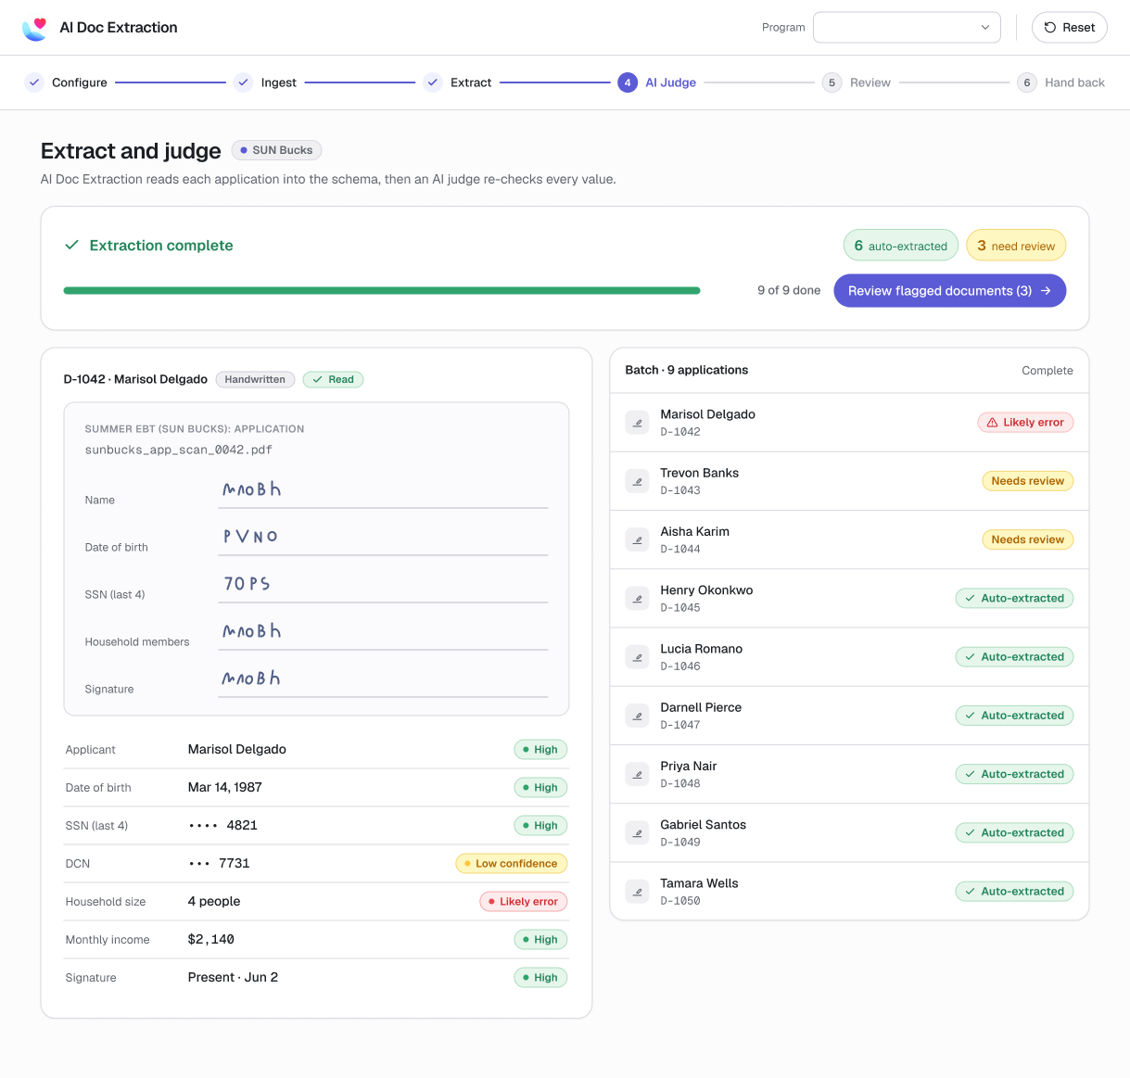The image size is (1130, 1078).
Task: Click the Ingest step checkmark circle
Action: click(243, 82)
